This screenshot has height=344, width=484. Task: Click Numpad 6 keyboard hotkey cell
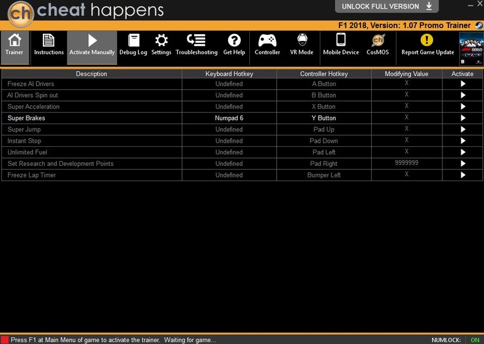click(x=229, y=118)
